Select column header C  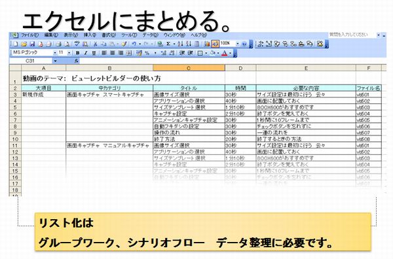point(189,68)
